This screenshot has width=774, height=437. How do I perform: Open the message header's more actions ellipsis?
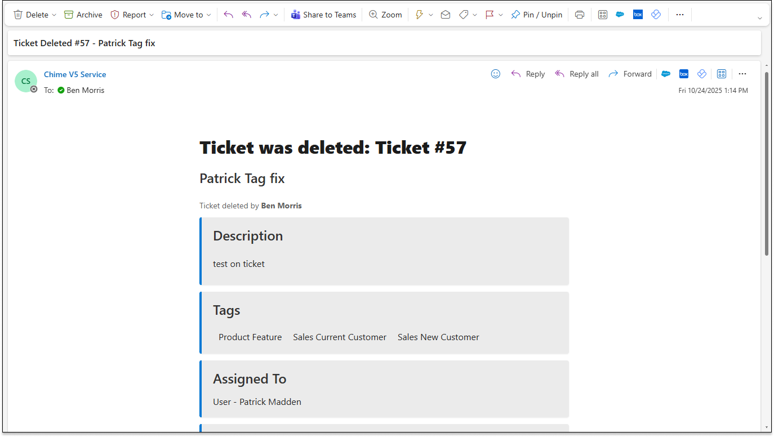tap(742, 74)
